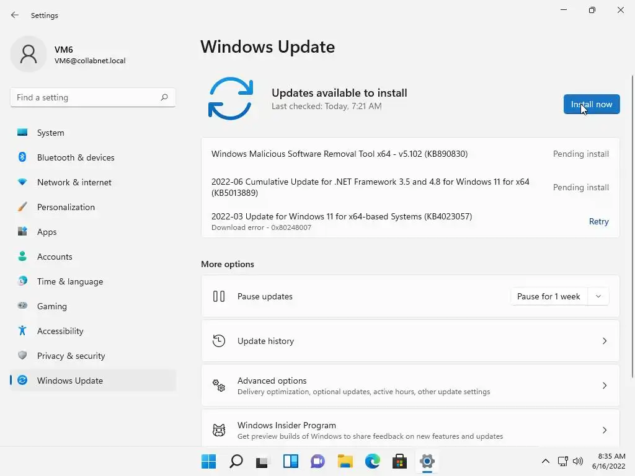This screenshot has height=476, width=635.
Task: Click the Updates available to install heading
Action: (339, 93)
